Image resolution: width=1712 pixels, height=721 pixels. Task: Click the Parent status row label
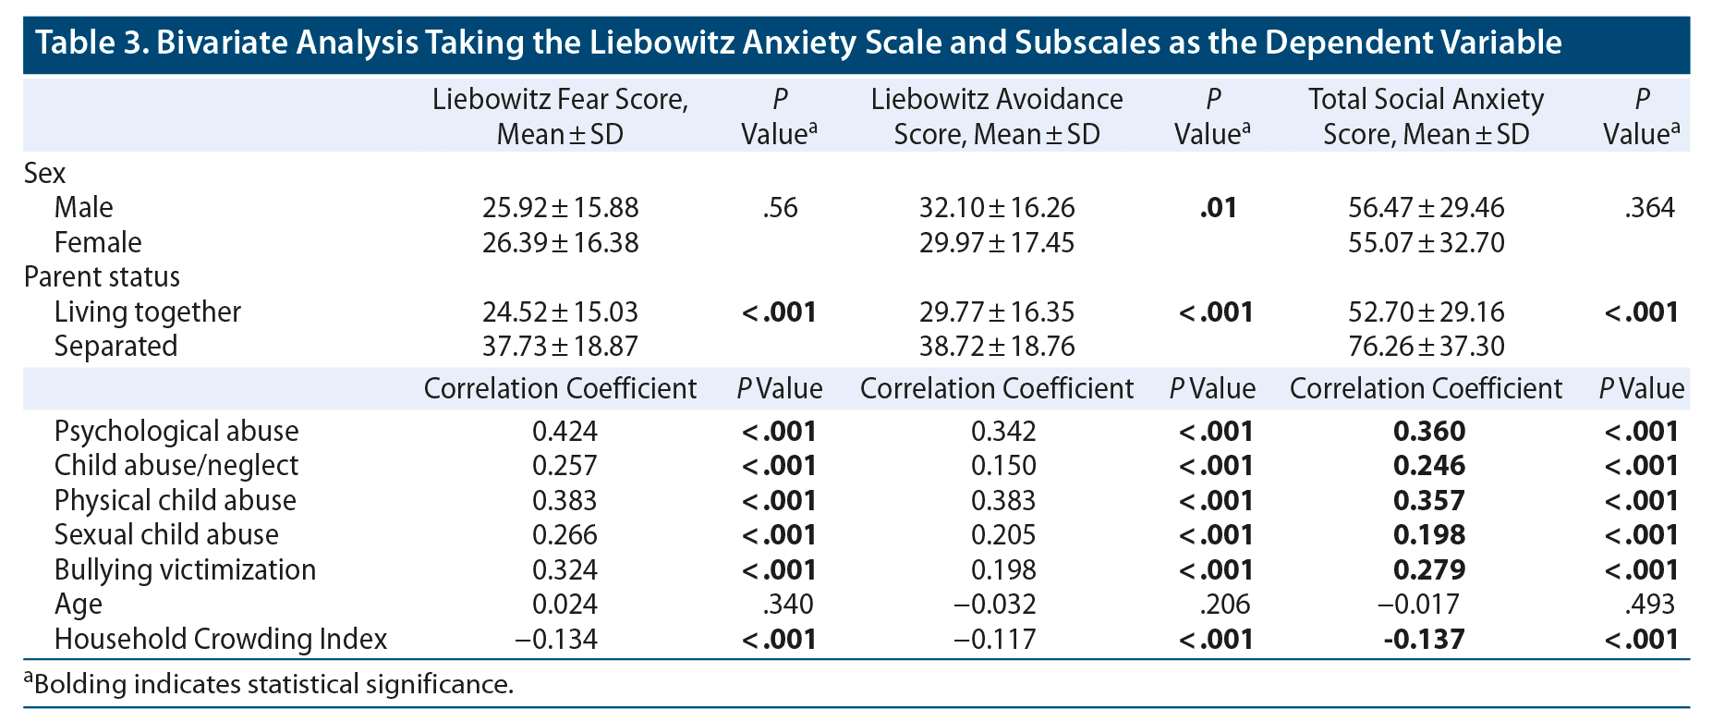(102, 276)
